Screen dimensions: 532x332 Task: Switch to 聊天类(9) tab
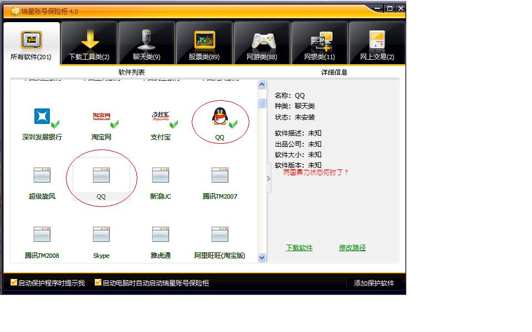pos(146,43)
